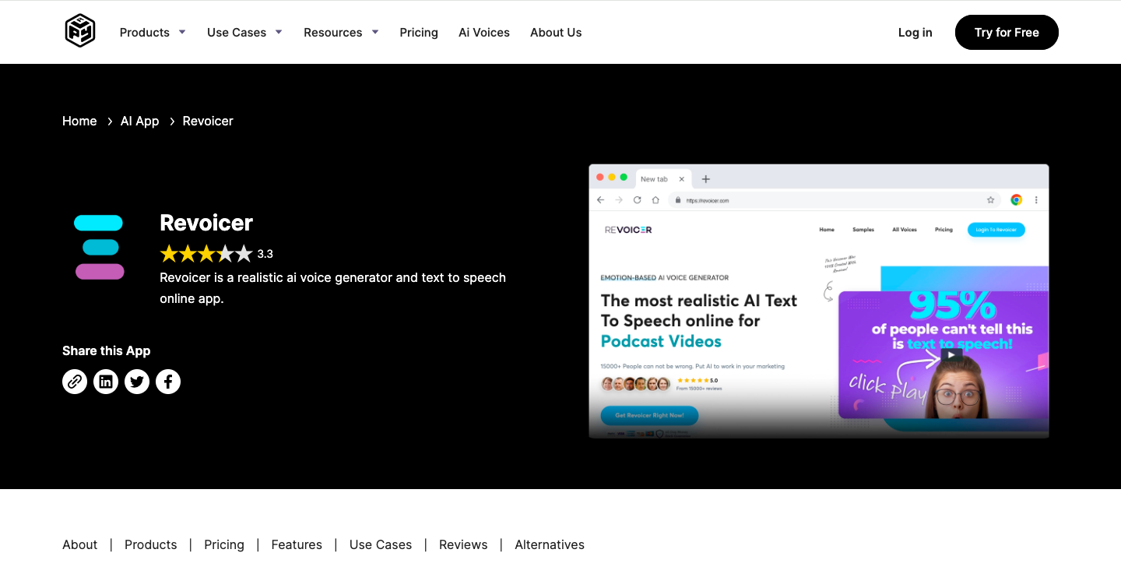This screenshot has height=588, width=1121.
Task: Click the star rating for Revoicer
Action: (206, 254)
